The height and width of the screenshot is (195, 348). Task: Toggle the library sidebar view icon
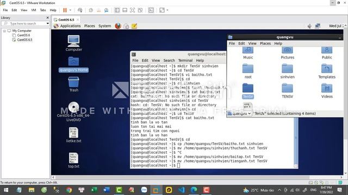coord(117,10)
